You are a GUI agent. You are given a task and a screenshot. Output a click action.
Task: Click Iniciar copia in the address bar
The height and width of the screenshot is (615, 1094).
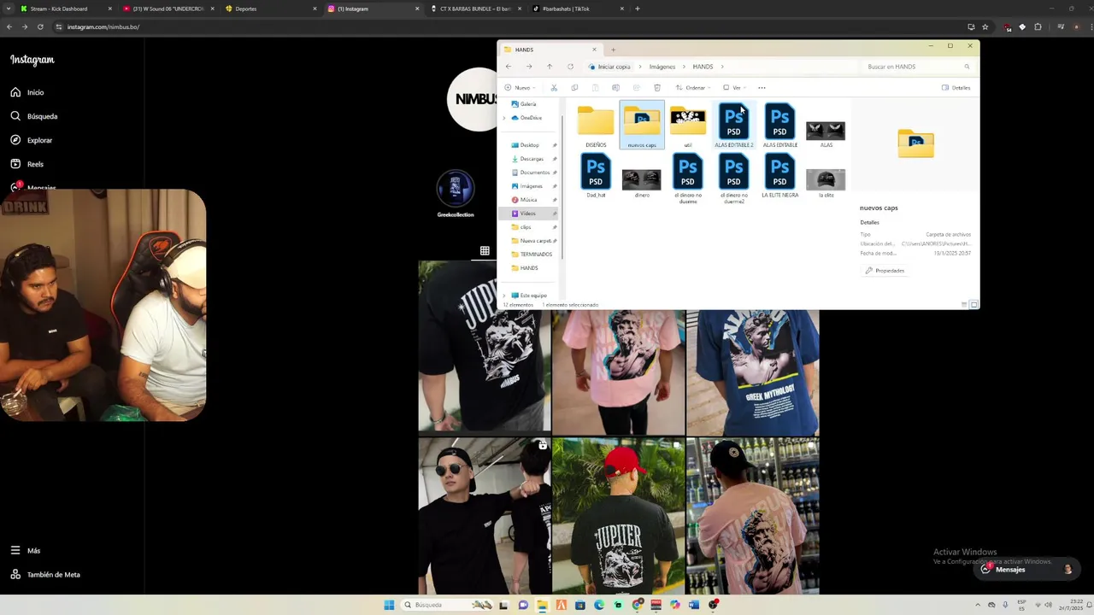(x=615, y=67)
